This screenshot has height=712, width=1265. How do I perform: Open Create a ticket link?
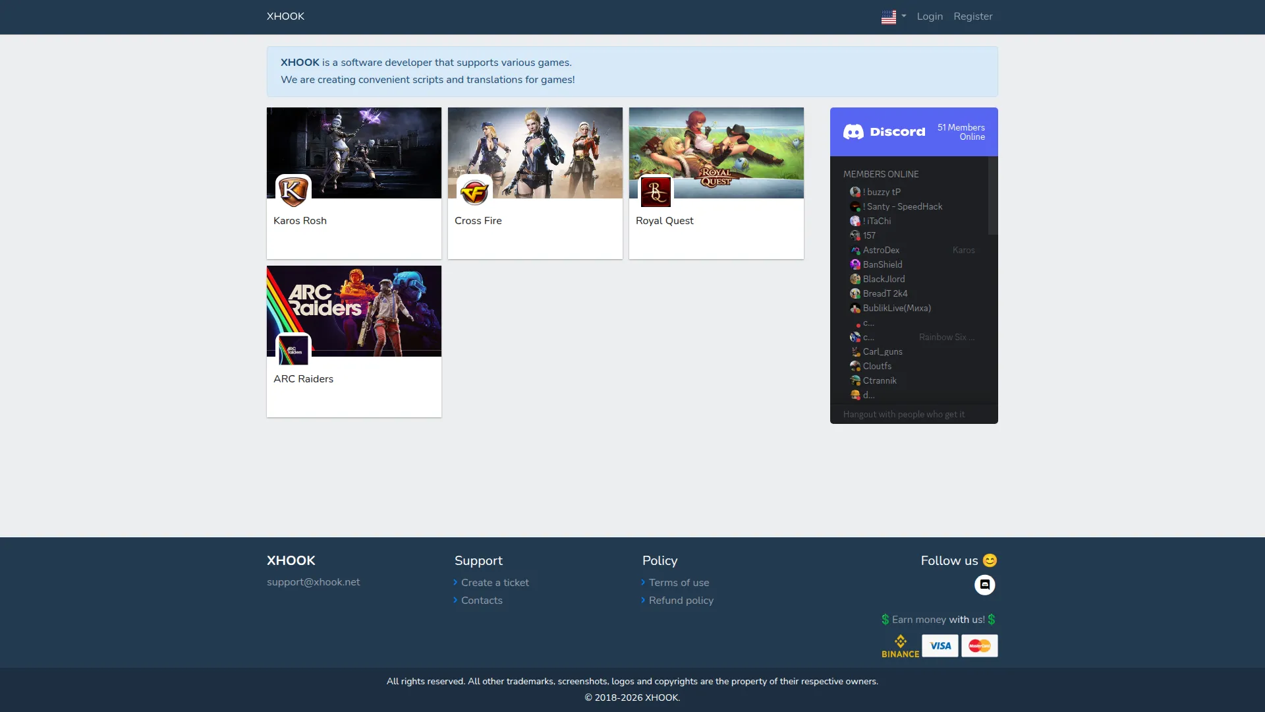click(x=495, y=583)
